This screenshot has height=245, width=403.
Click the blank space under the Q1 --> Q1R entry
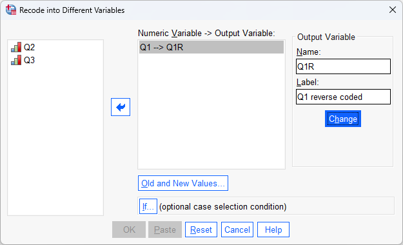click(211, 111)
